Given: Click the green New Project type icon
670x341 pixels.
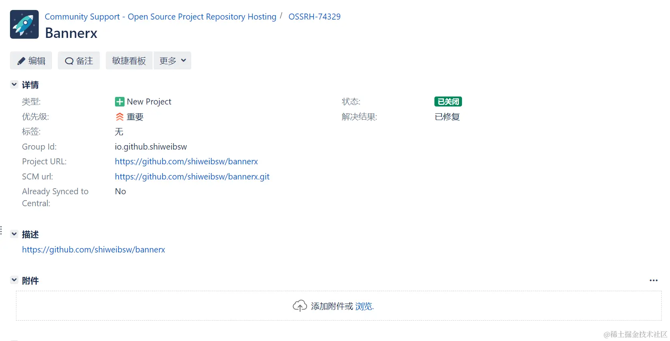Looking at the screenshot, I should pos(119,102).
